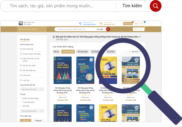Image resolution: width=182 pixels, height=127 pixels.
Task: Click the orange sales hotline phone icon
Action: click(101, 23)
